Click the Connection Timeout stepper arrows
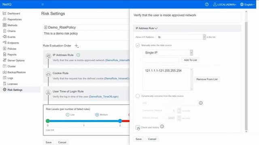The height and width of the screenshot is (145, 259). (x=179, y=111)
